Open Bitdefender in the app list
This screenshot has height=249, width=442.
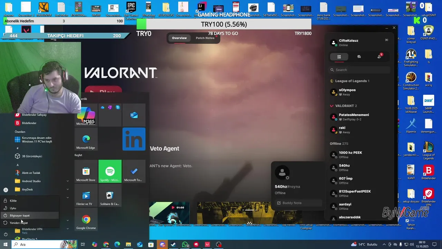coord(41,123)
